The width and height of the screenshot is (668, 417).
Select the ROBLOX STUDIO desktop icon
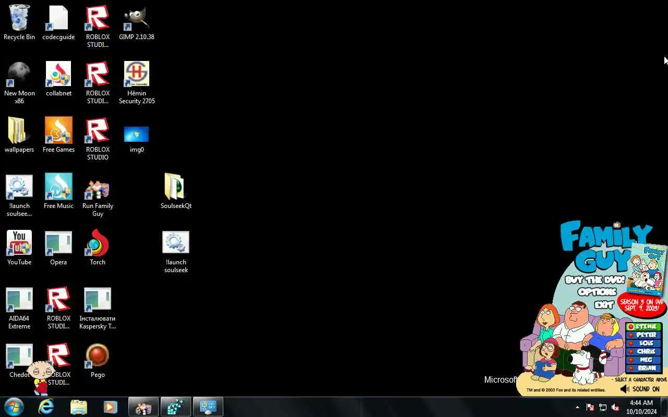tap(98, 139)
